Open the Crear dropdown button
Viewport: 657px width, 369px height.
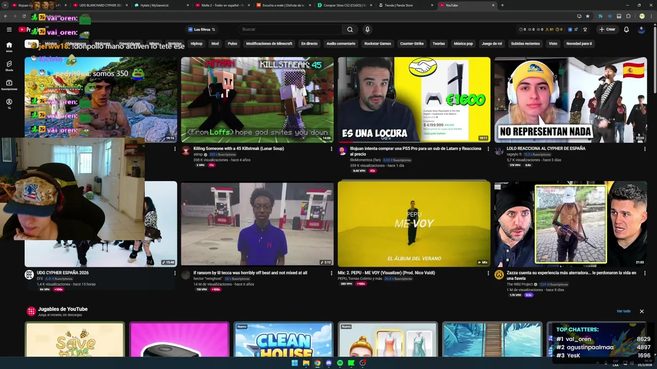pyautogui.click(x=607, y=29)
